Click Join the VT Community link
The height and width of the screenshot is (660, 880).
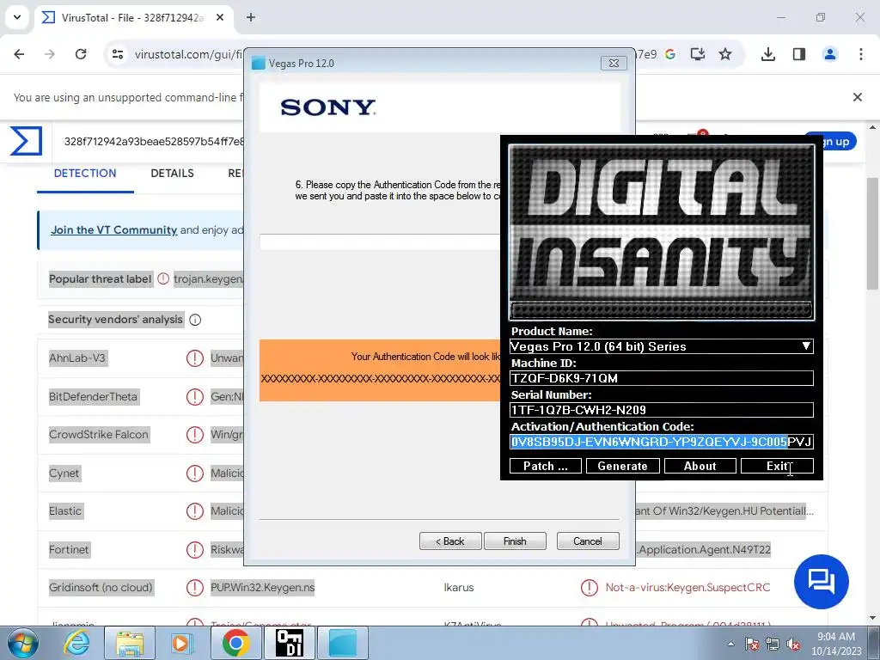click(x=114, y=230)
